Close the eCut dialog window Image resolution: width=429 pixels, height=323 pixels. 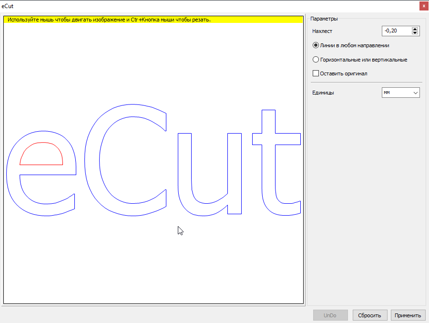[424, 6]
